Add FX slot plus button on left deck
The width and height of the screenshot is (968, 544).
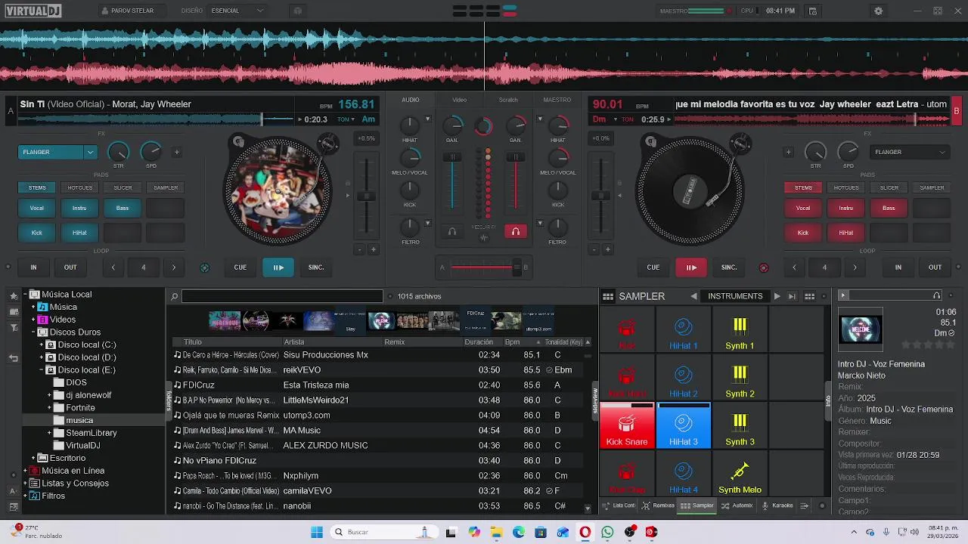click(x=177, y=152)
